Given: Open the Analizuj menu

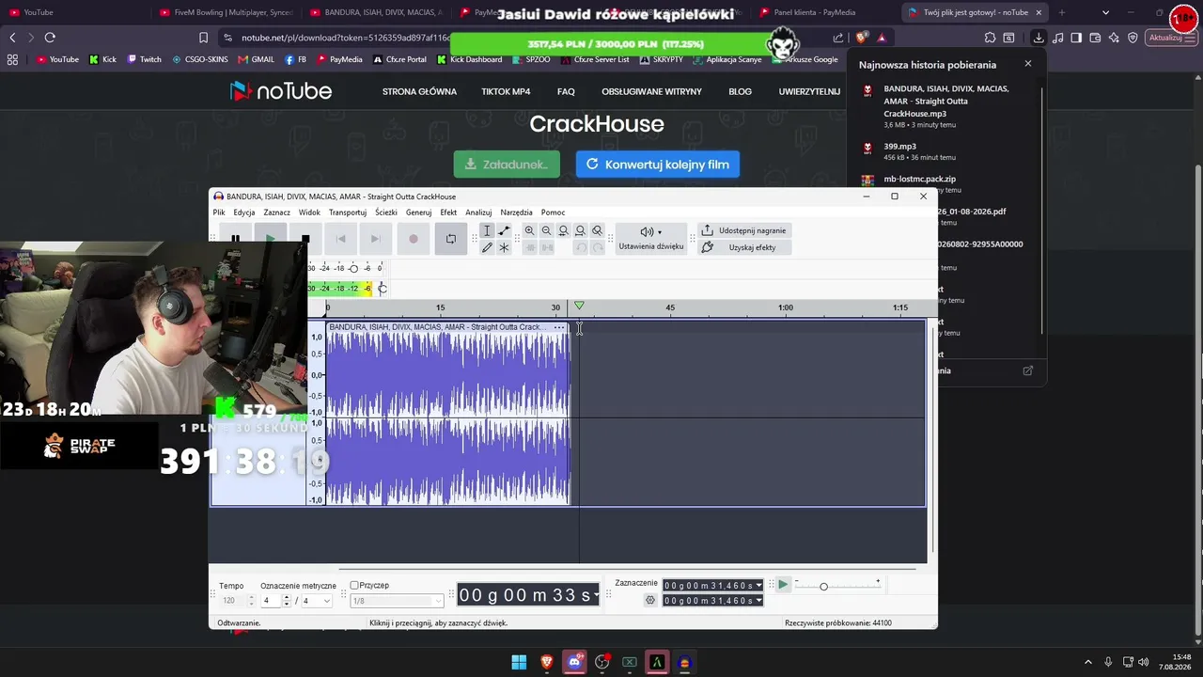Looking at the screenshot, I should (x=478, y=213).
